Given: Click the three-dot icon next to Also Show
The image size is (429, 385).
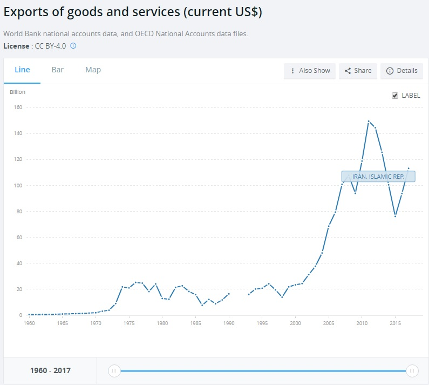Looking at the screenshot, I should (x=293, y=71).
